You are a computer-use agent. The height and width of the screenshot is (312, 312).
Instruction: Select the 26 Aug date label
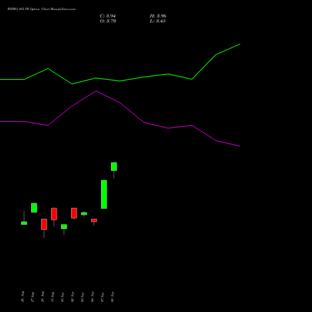click(22, 296)
